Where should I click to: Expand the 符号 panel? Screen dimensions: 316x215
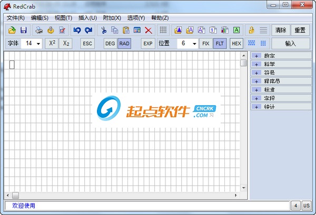[281, 73]
